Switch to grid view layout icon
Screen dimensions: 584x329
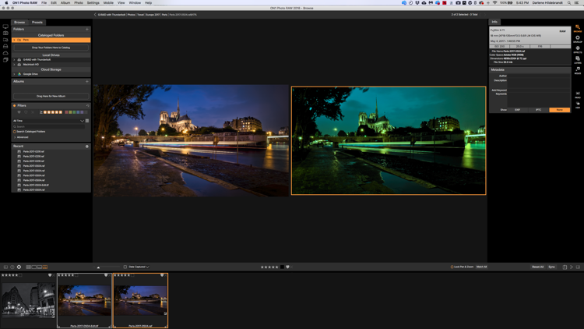[28, 267]
